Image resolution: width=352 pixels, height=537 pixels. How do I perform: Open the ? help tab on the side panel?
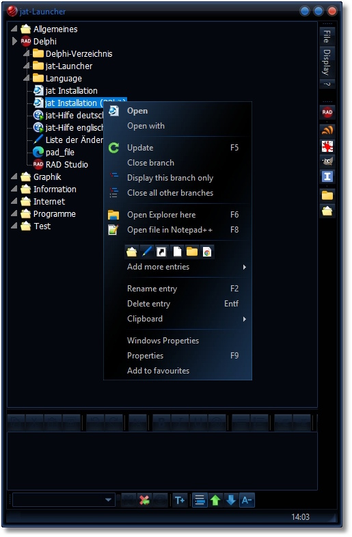(x=327, y=84)
